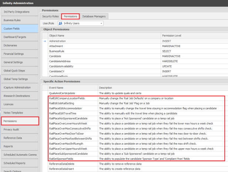Click MARKINACTIVE level for Attachment

pos(171,46)
